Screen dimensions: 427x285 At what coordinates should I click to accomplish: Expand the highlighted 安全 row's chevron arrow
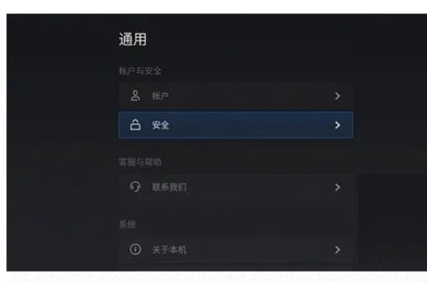[x=337, y=125]
